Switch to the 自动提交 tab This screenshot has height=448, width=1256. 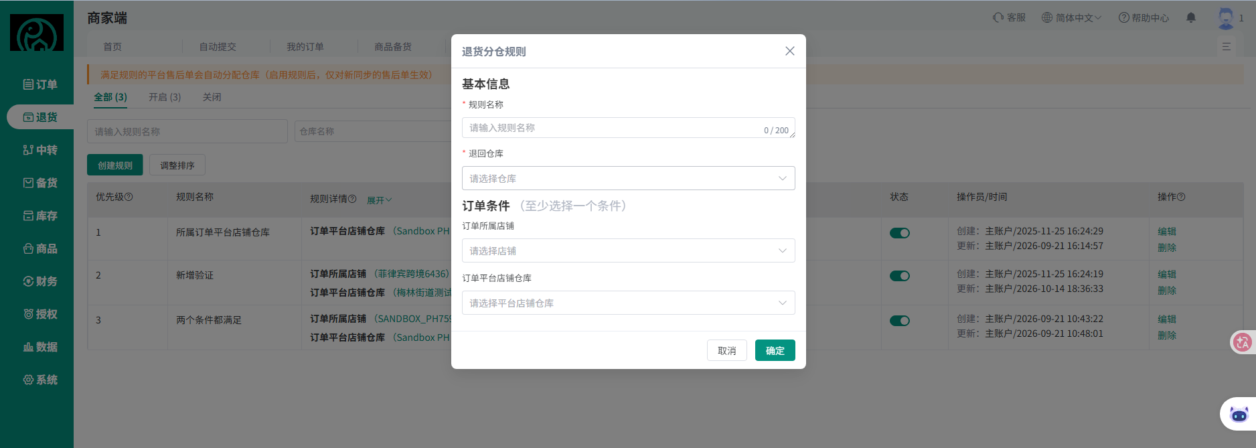(x=218, y=47)
